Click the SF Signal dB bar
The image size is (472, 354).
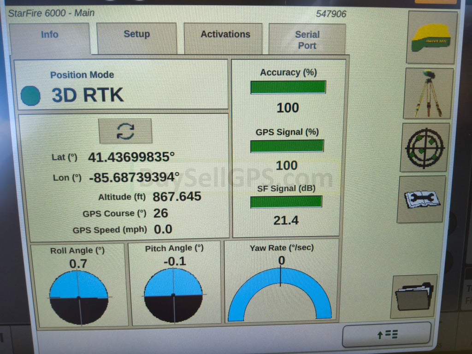click(286, 202)
